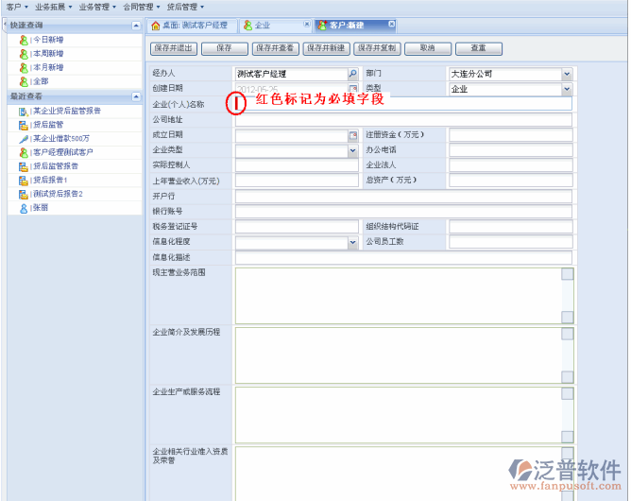Click the 取消 button
Viewport: 631px width, 501px height.
coord(427,48)
